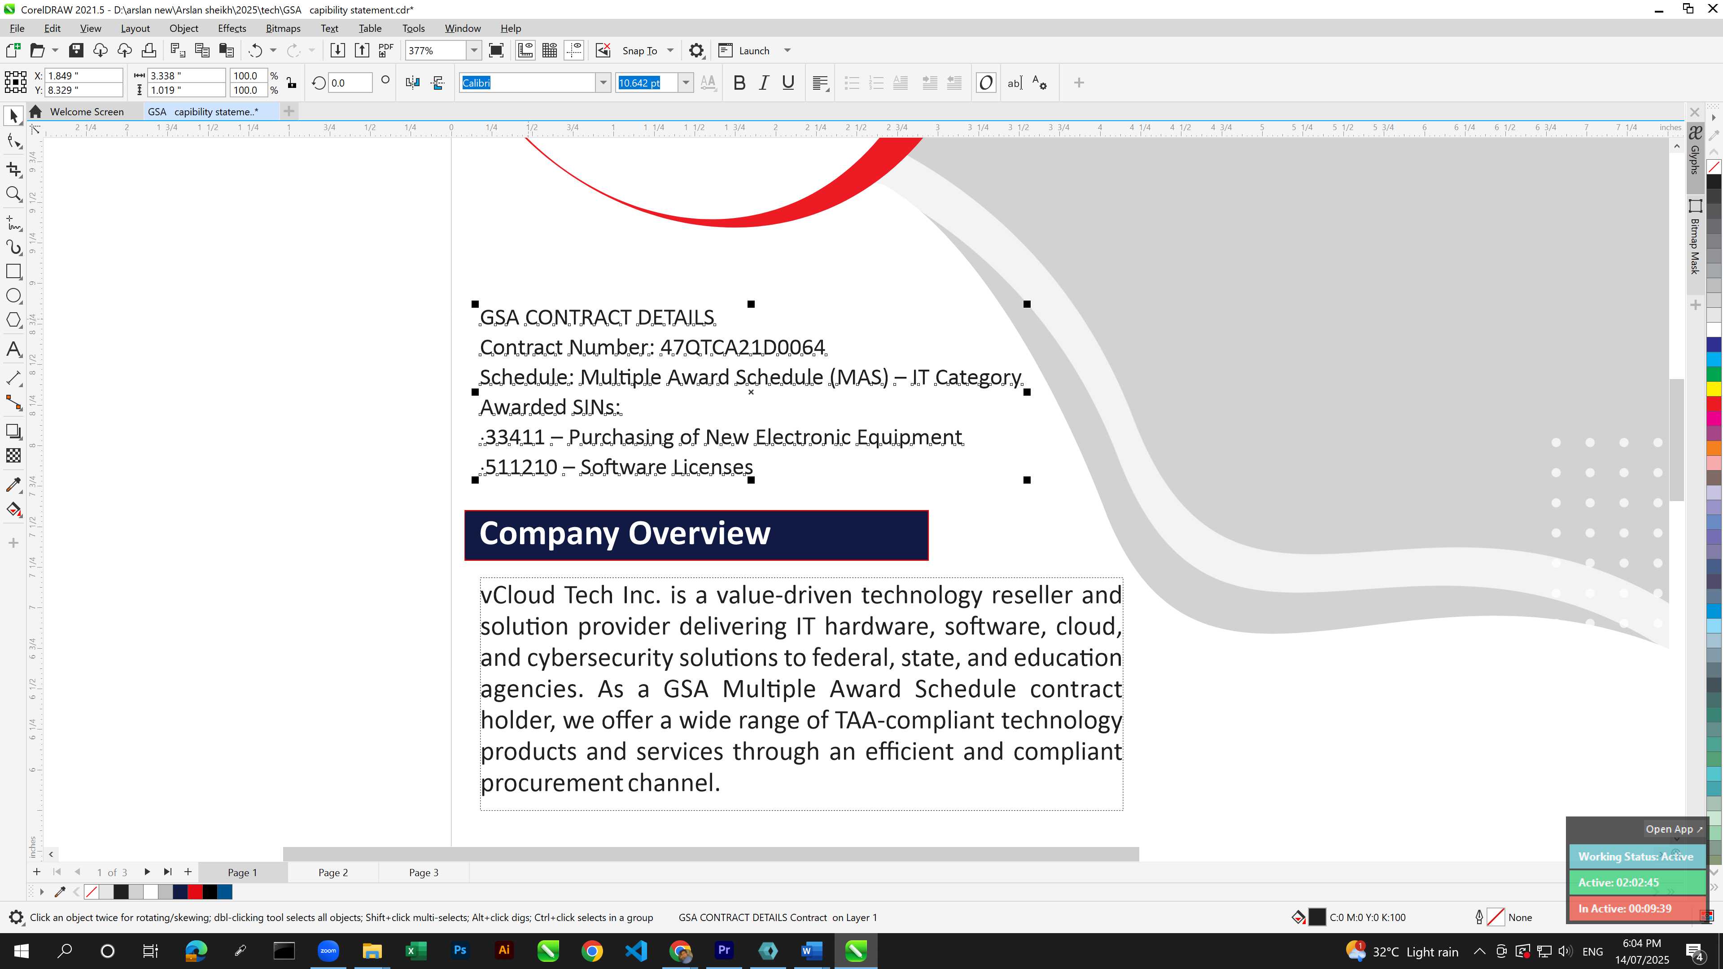Select the Transparency tool

13,456
